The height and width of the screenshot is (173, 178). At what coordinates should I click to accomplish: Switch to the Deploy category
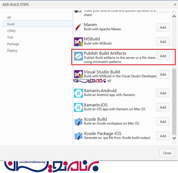click(x=12, y=51)
